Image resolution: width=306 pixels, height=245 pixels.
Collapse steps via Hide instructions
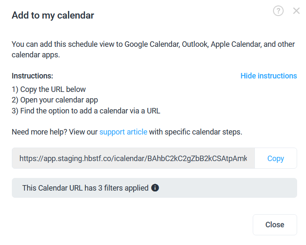point(268,76)
